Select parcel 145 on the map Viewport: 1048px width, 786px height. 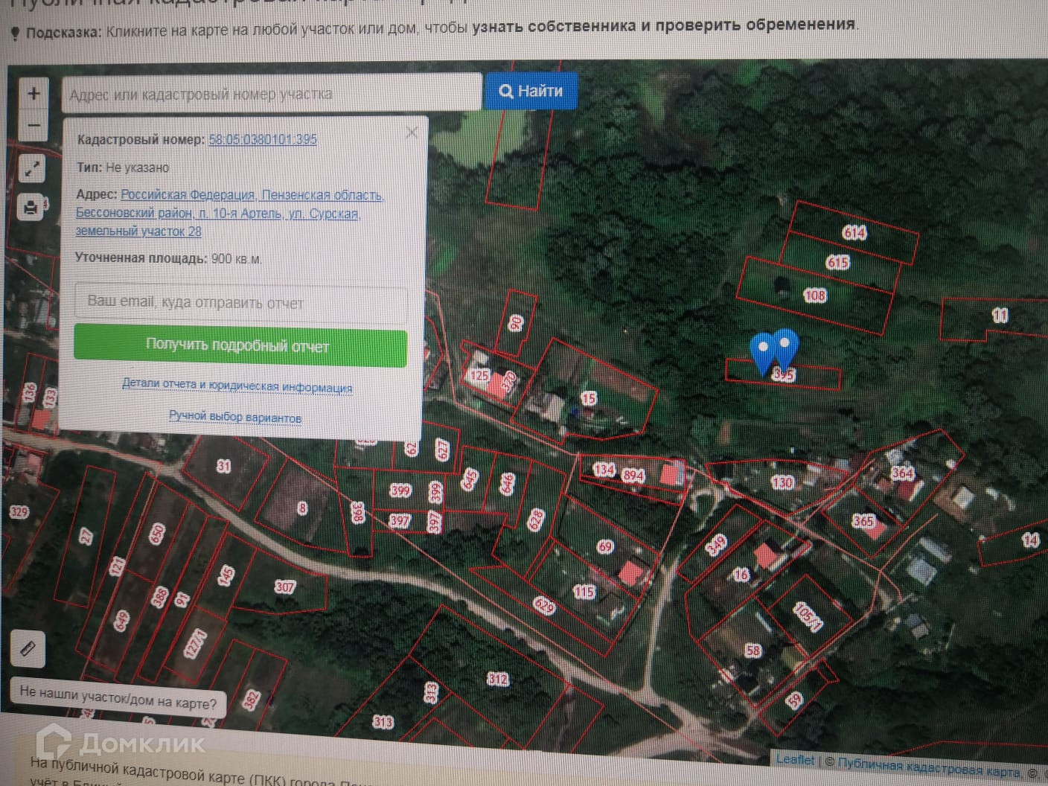click(x=226, y=575)
